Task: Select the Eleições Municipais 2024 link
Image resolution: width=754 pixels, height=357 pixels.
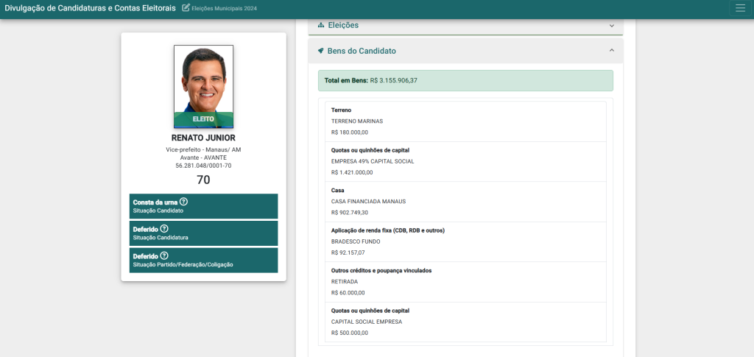Action: click(x=225, y=9)
